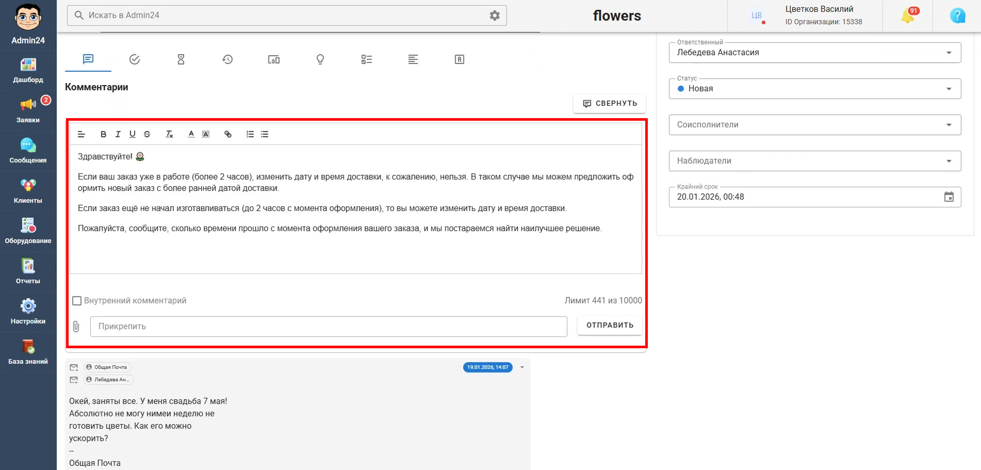The width and height of the screenshot is (981, 470).
Task: Click the paperclip attachment icon
Action: click(x=76, y=327)
